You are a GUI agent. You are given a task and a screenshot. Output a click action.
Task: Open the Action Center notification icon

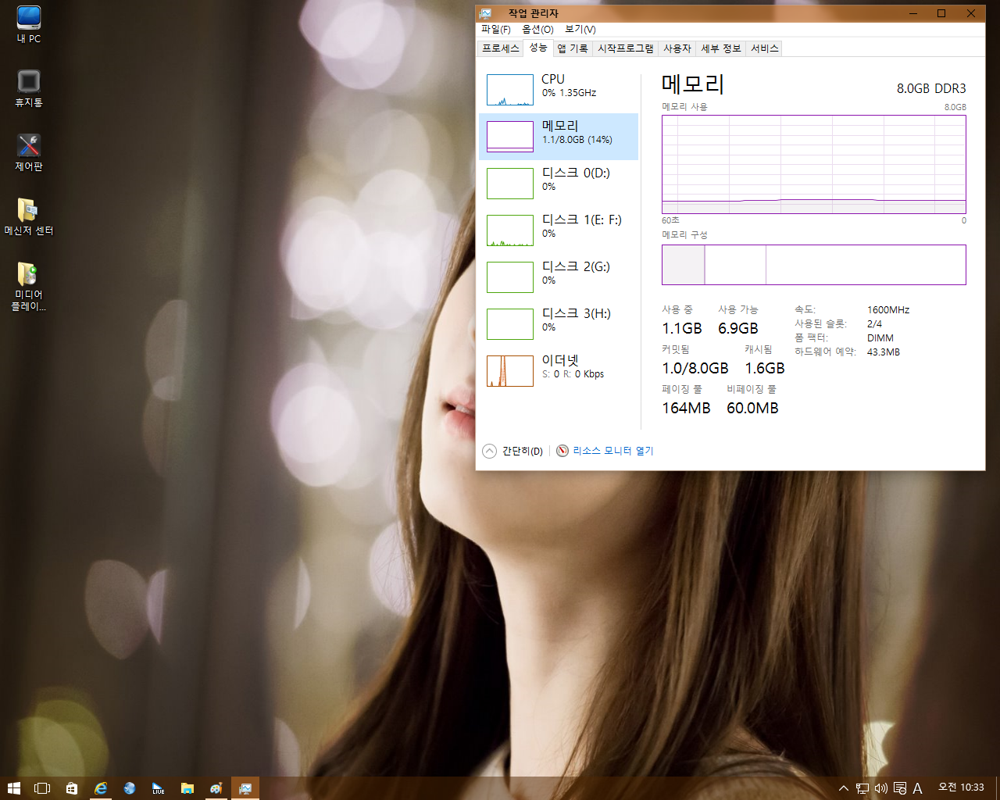[x=900, y=788]
